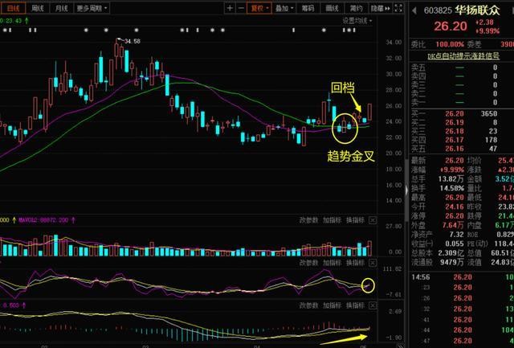
Task: Switch to the 周线 weekly chart tab
Action: tap(37, 8)
